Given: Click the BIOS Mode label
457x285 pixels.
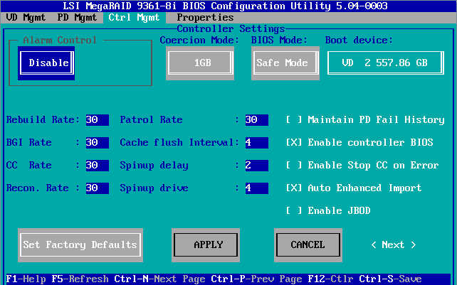Looking at the screenshot, I should pos(279,41).
